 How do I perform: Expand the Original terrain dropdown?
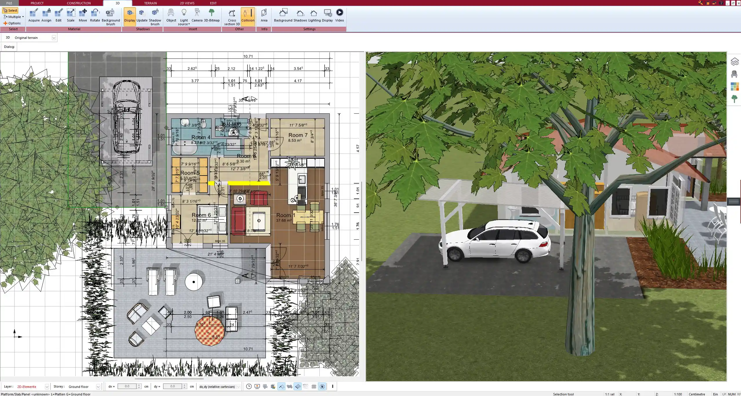point(54,38)
